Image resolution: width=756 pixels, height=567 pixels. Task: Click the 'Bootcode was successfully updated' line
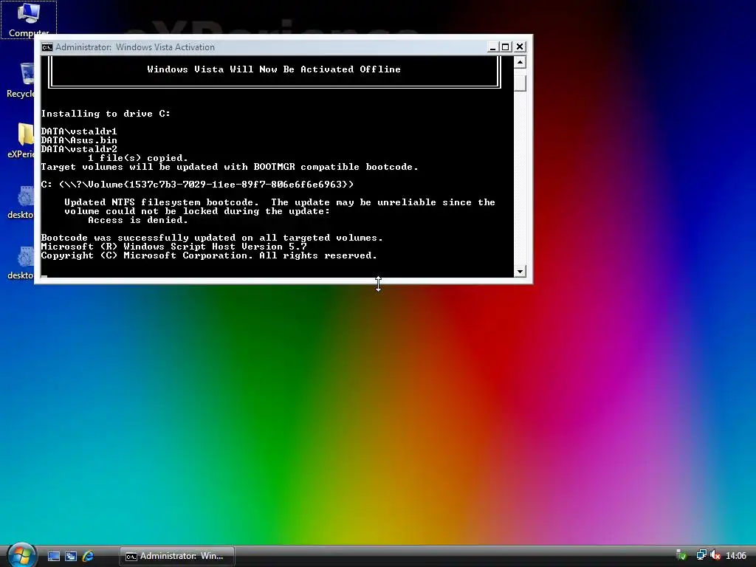pos(212,238)
